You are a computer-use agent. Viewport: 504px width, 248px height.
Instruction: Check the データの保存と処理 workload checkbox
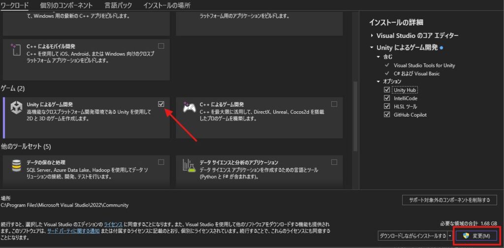coord(161,161)
